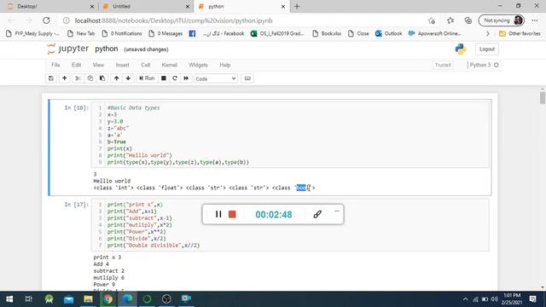The image size is (546, 307).
Task: Click the Python logo icon near Logout
Action: pyautogui.click(x=461, y=49)
